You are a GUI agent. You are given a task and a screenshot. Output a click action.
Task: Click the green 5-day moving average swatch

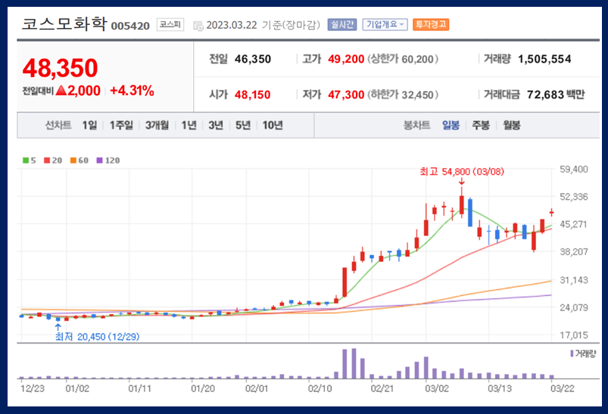[26, 160]
